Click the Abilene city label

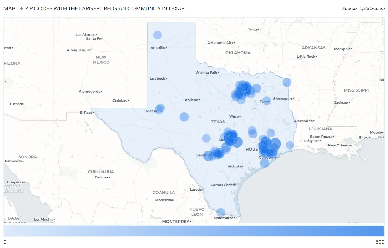192,100
